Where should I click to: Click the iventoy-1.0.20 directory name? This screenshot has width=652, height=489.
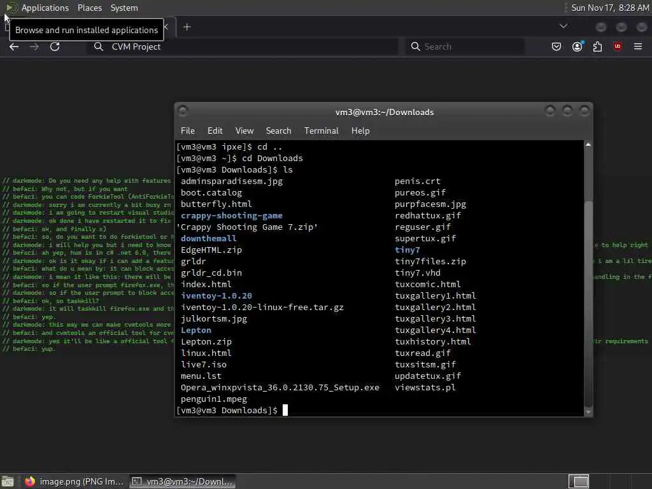216,295
